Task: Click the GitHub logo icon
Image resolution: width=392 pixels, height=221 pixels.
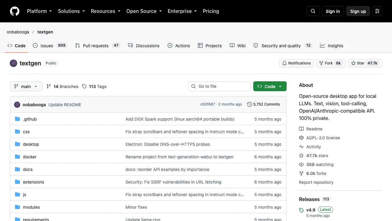Action: coord(15,11)
